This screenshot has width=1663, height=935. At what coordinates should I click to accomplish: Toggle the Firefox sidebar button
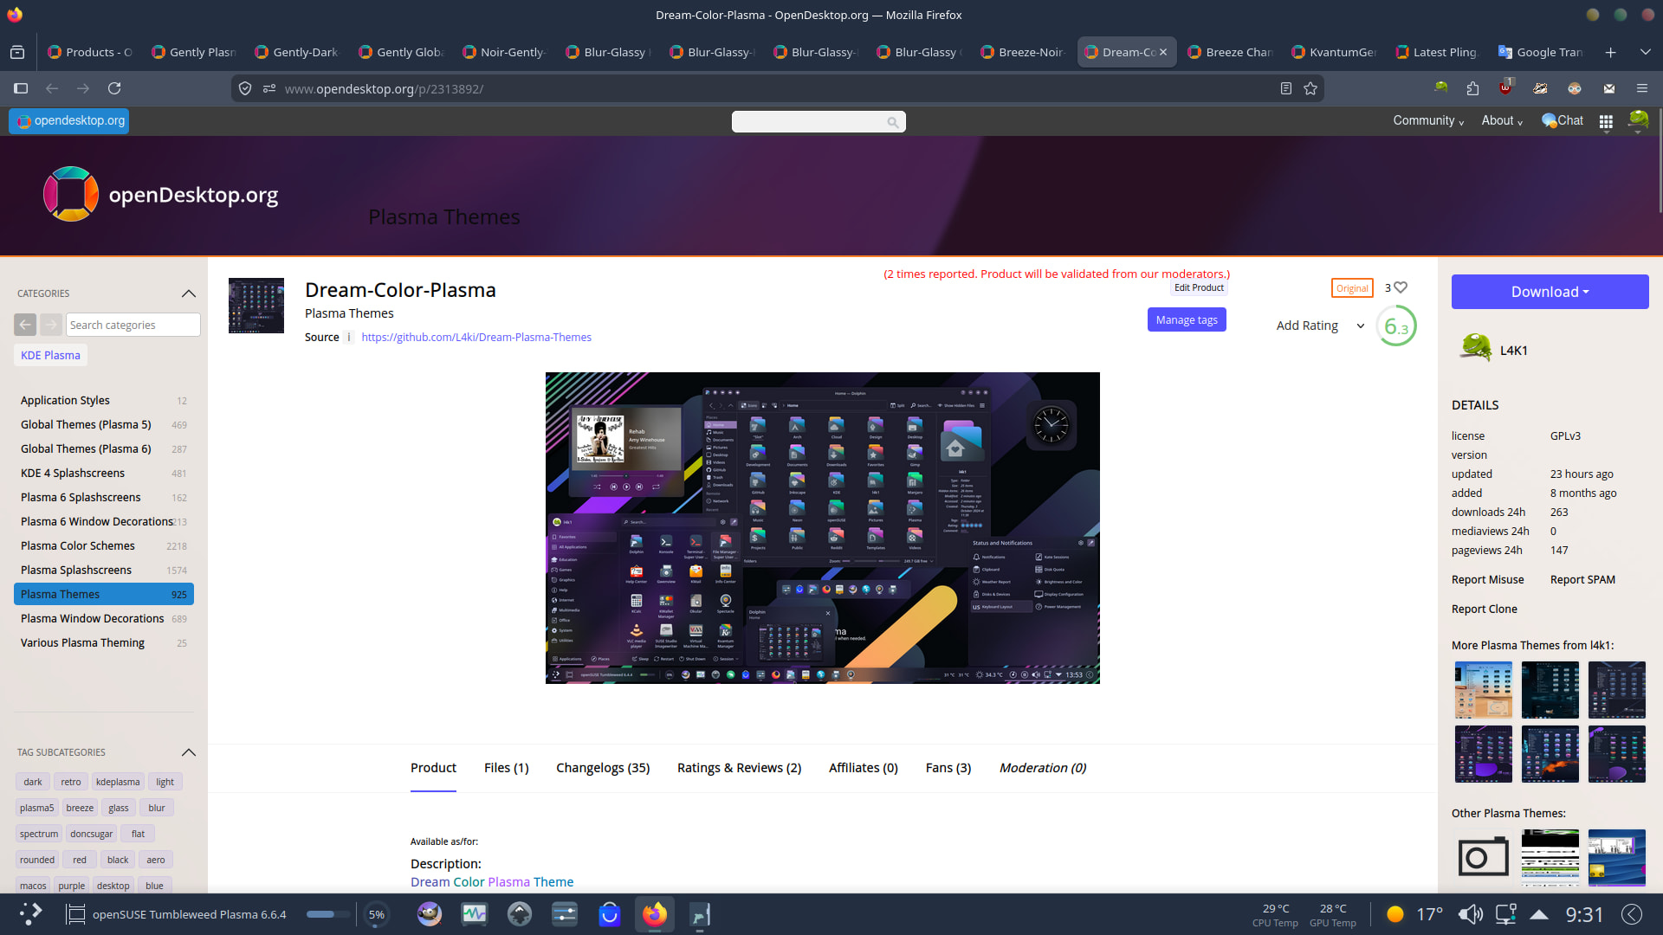pos(21,88)
